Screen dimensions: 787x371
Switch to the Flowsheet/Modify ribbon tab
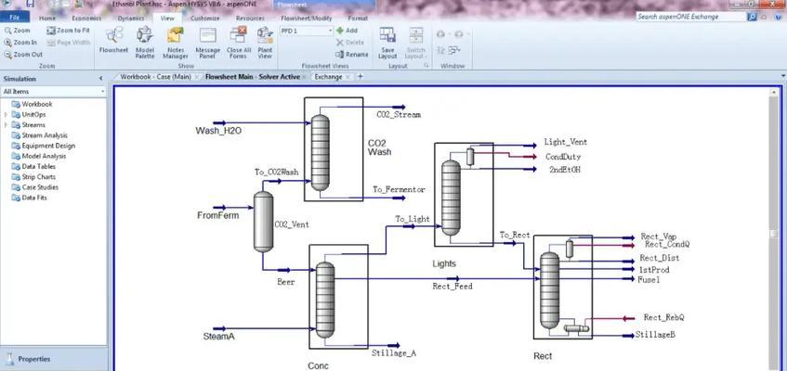(307, 19)
